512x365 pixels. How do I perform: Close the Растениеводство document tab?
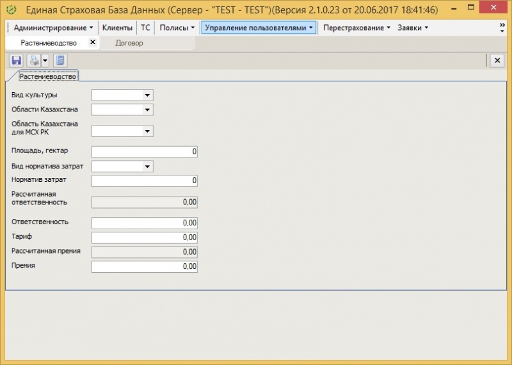(93, 42)
